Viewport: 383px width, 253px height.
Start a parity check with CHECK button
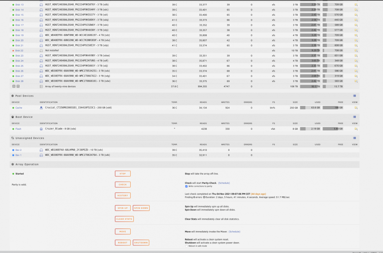(123, 184)
